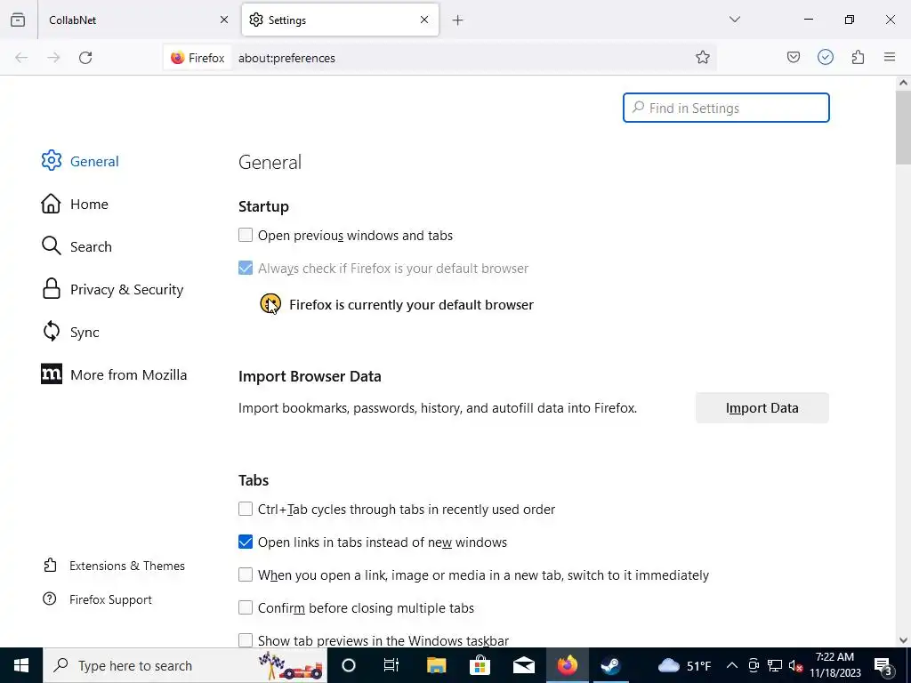Open the General settings category
Viewport: 911px width, 683px height.
point(80,161)
